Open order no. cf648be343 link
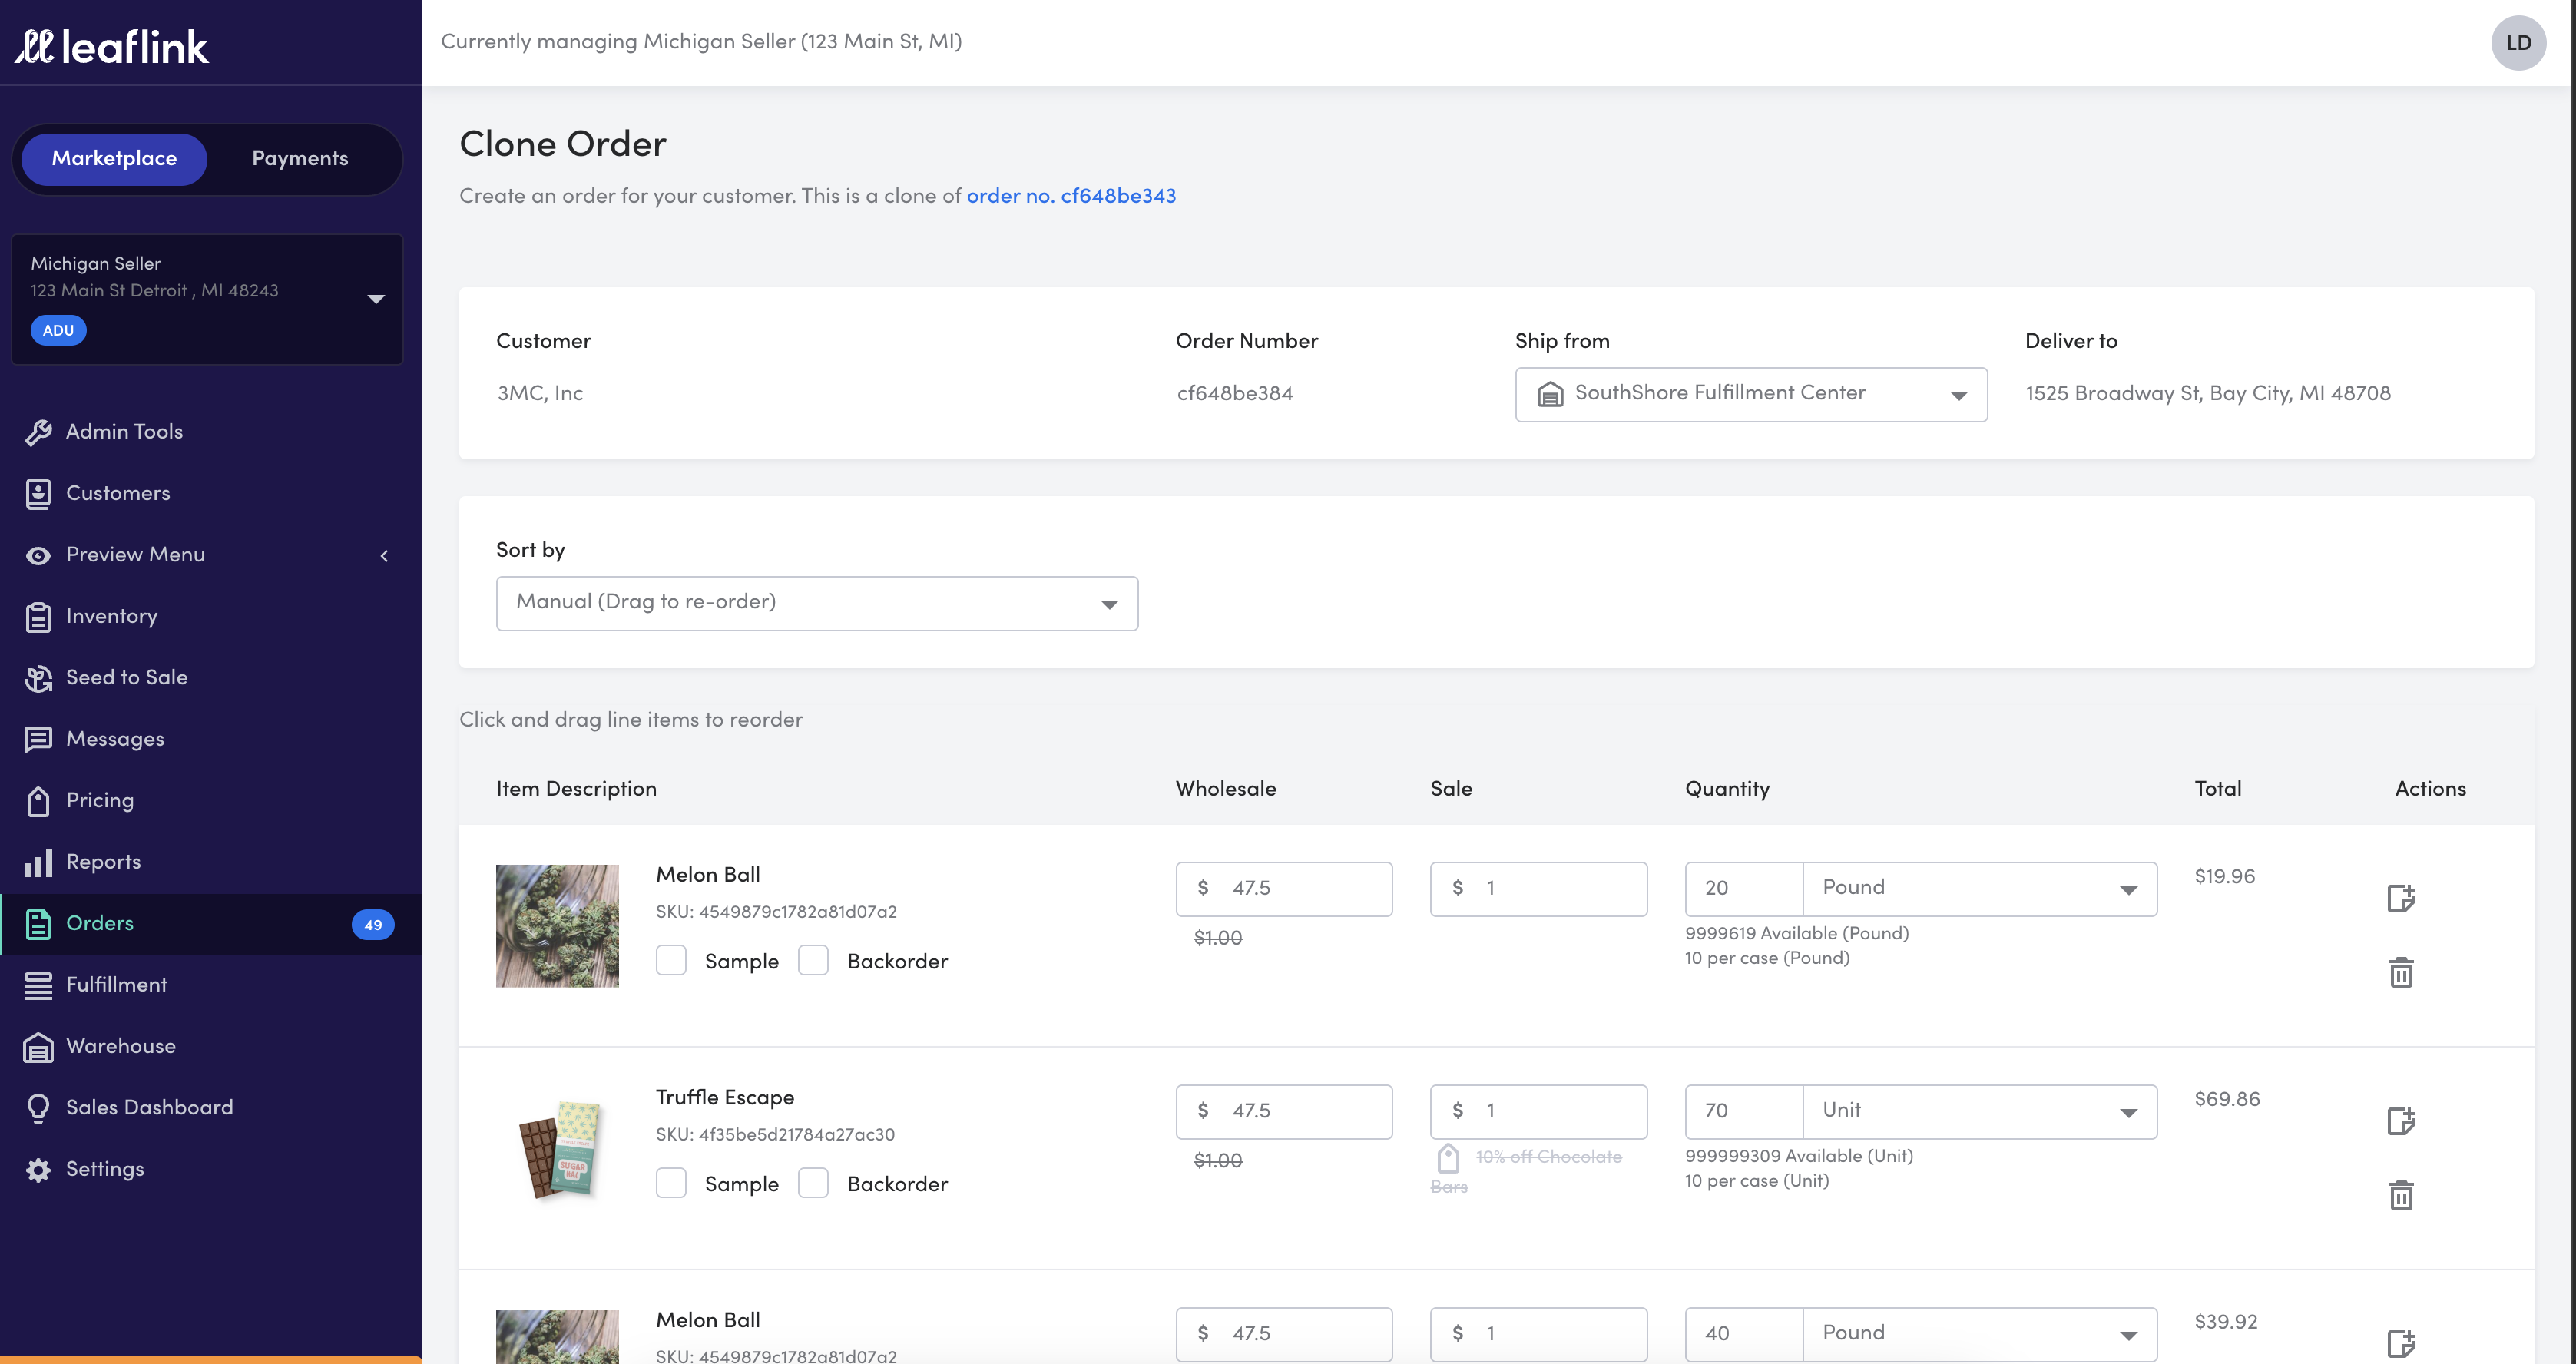The width and height of the screenshot is (2576, 1364). coord(1071,196)
